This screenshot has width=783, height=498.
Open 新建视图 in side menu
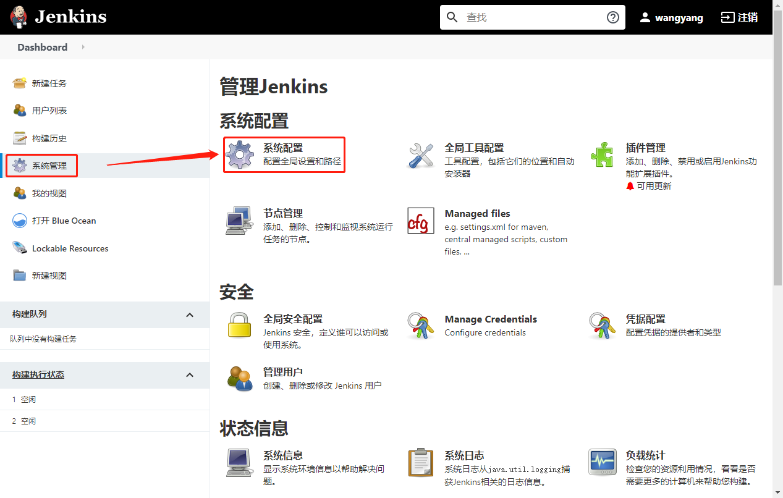pyautogui.click(x=49, y=276)
